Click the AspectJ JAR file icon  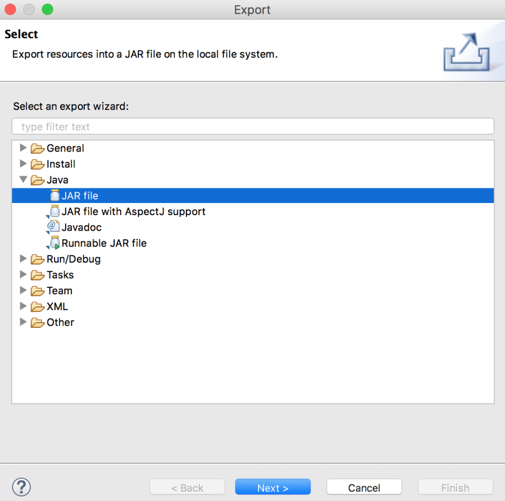54,212
